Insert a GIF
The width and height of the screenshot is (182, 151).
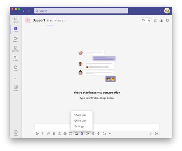point(65,134)
